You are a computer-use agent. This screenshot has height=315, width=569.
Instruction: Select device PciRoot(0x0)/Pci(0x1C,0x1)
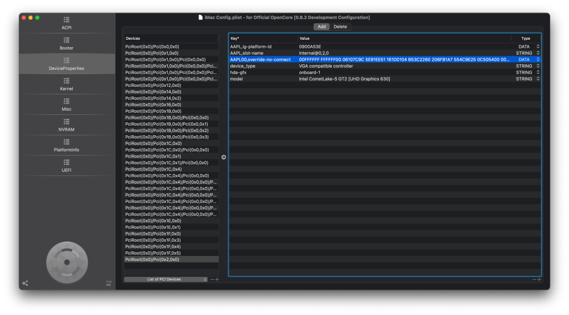click(x=171, y=156)
